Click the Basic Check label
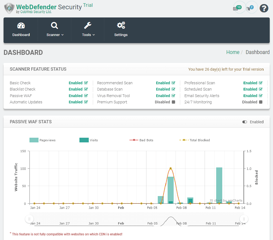 tap(20, 83)
